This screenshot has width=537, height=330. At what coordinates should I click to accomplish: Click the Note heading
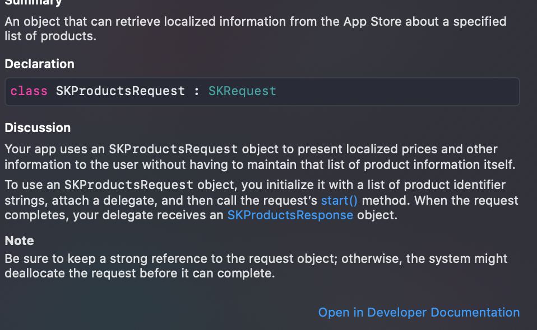[x=19, y=241]
